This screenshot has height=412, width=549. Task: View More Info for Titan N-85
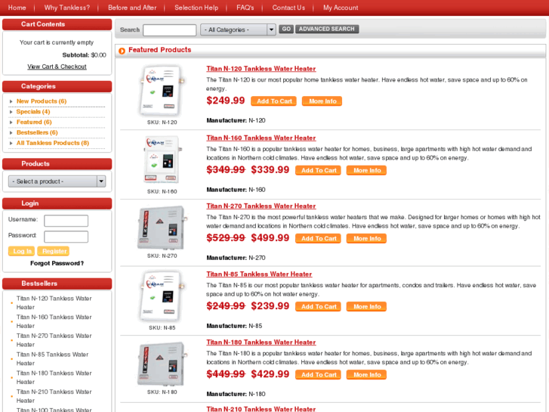point(366,306)
